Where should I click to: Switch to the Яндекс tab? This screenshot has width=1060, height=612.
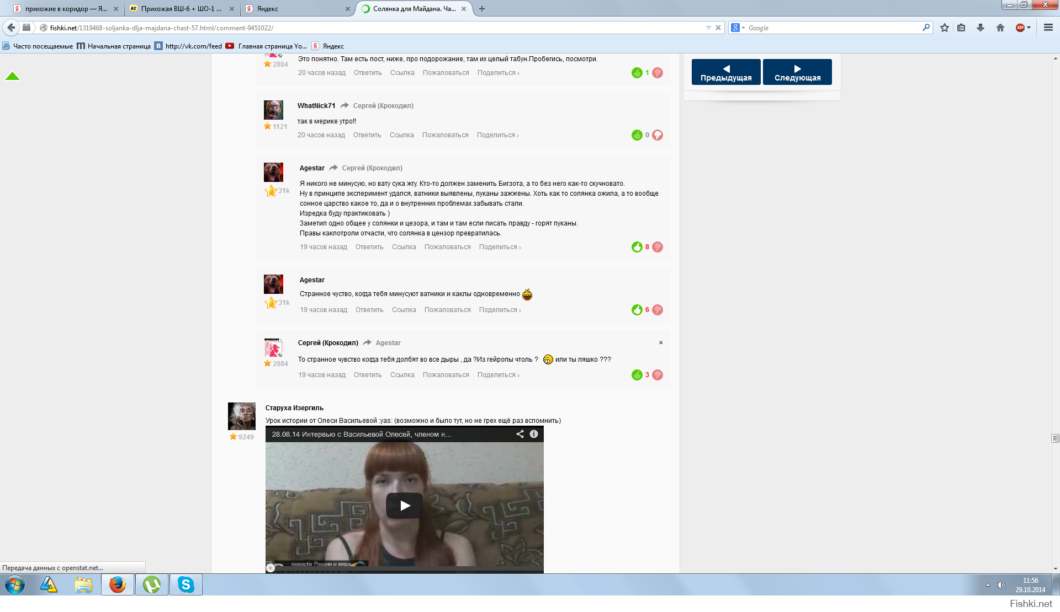point(293,9)
